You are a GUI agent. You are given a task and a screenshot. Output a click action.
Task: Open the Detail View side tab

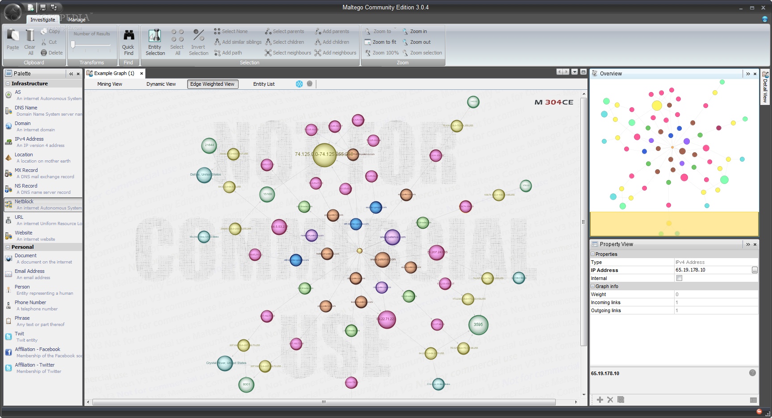pos(765,87)
